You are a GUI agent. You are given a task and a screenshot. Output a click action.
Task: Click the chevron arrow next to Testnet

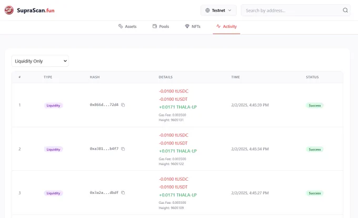(x=230, y=11)
